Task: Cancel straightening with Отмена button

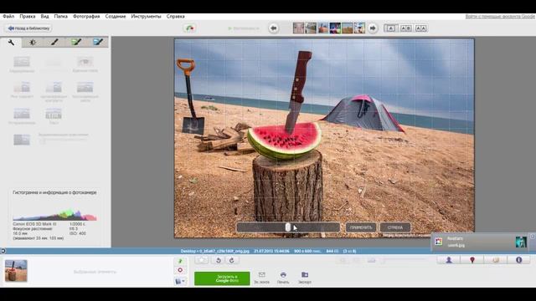Action: coord(395,227)
